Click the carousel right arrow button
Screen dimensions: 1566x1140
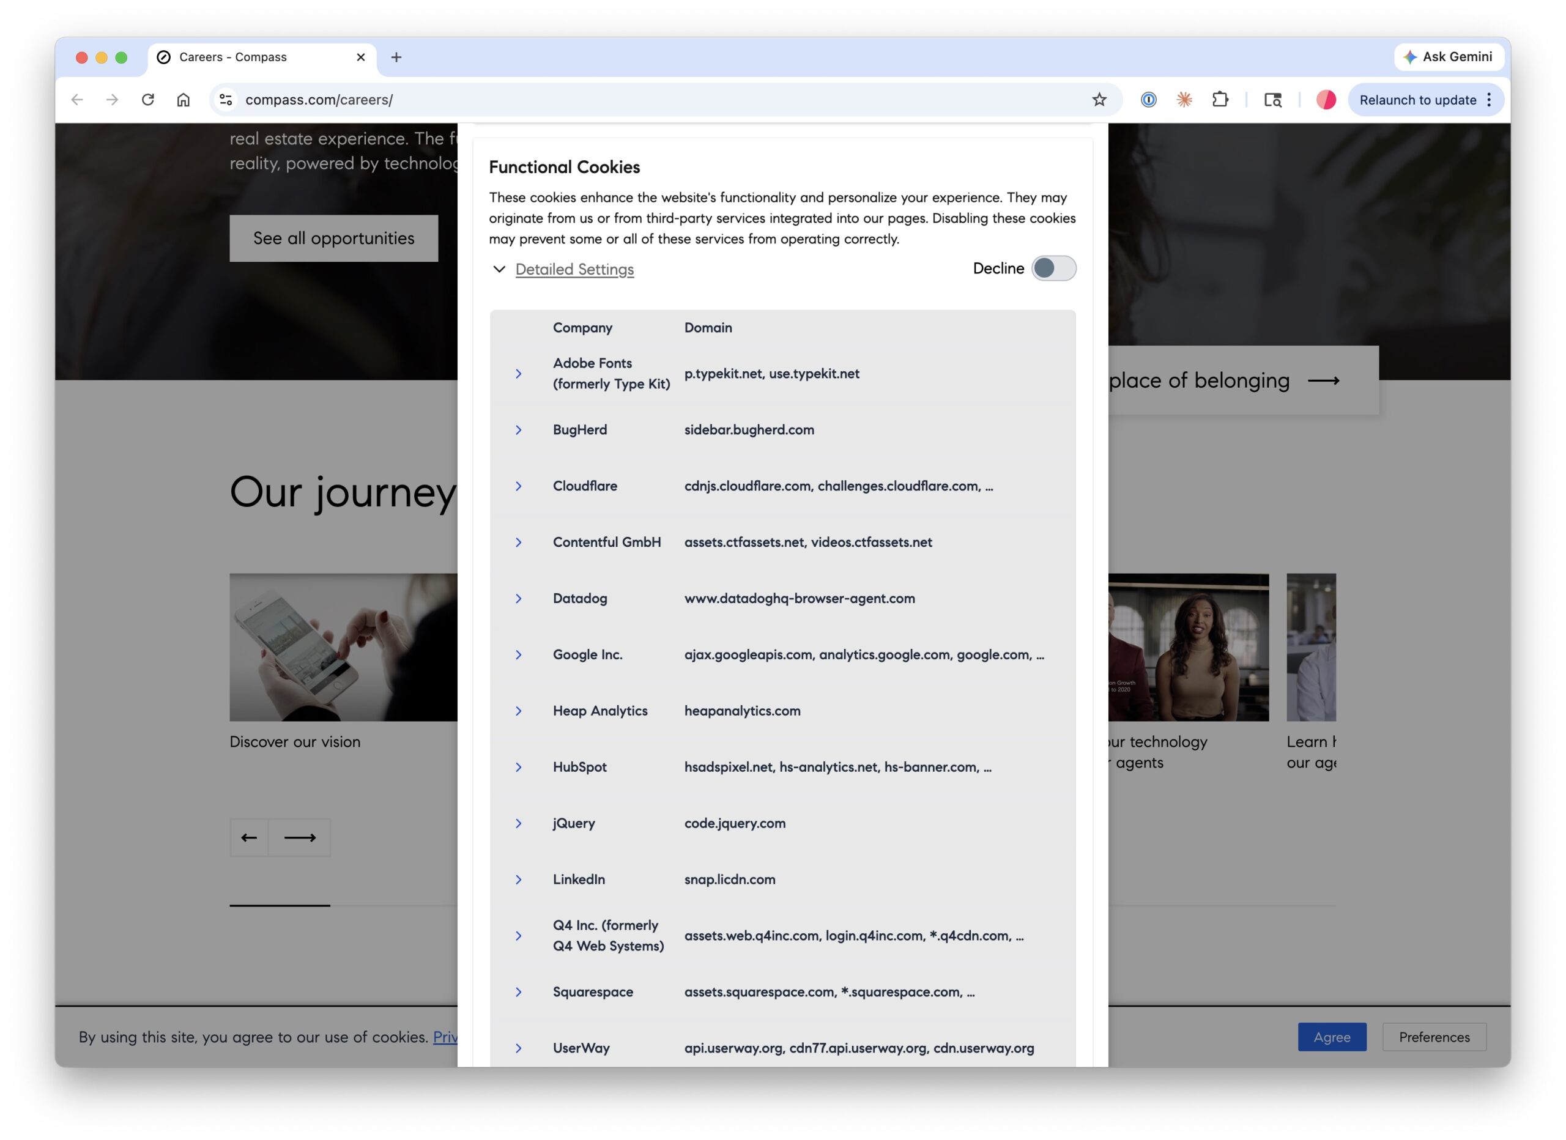point(300,837)
